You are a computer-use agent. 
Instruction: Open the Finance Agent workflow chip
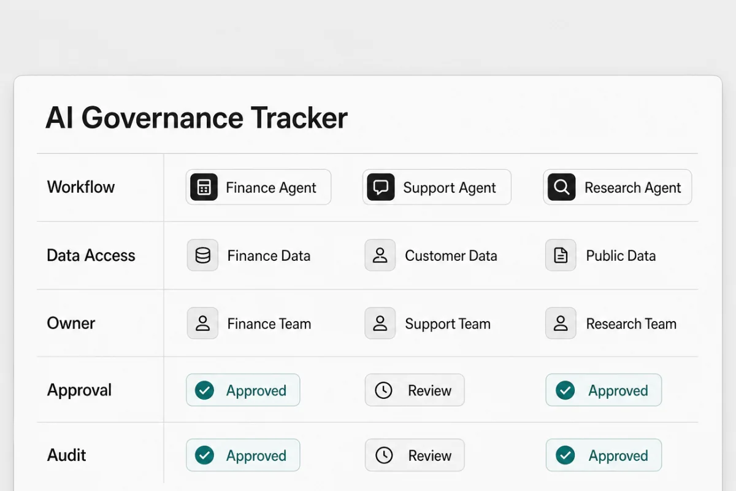(258, 187)
